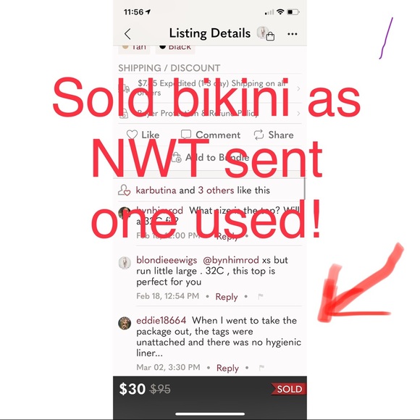
Task: Select the Tan color swatch
Action: click(134, 47)
